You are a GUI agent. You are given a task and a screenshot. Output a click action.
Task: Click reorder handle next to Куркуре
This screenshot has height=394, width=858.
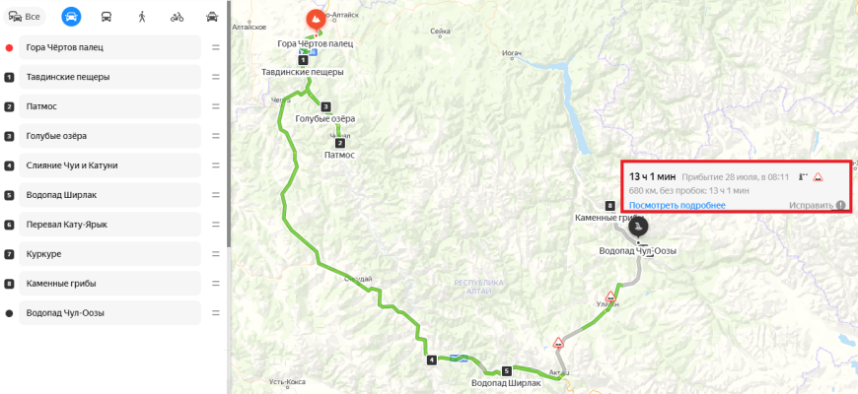tap(216, 254)
